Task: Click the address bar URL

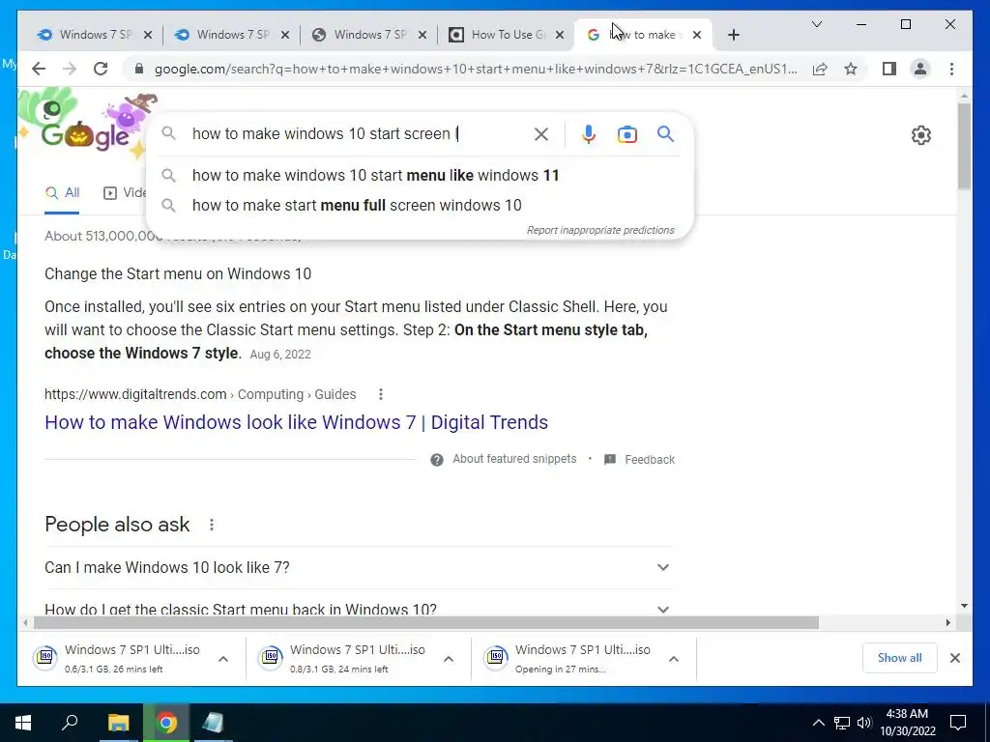Action: pos(476,69)
